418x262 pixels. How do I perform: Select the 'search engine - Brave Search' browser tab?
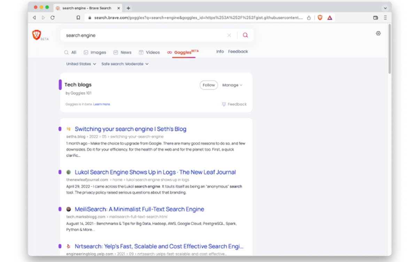click(x=87, y=8)
